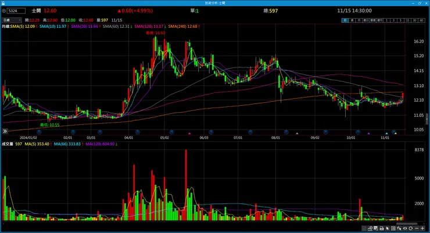Click the SMA(120) 13.17 indicator label
Viewport: 430px width, 233px height.
pyautogui.click(x=149, y=27)
